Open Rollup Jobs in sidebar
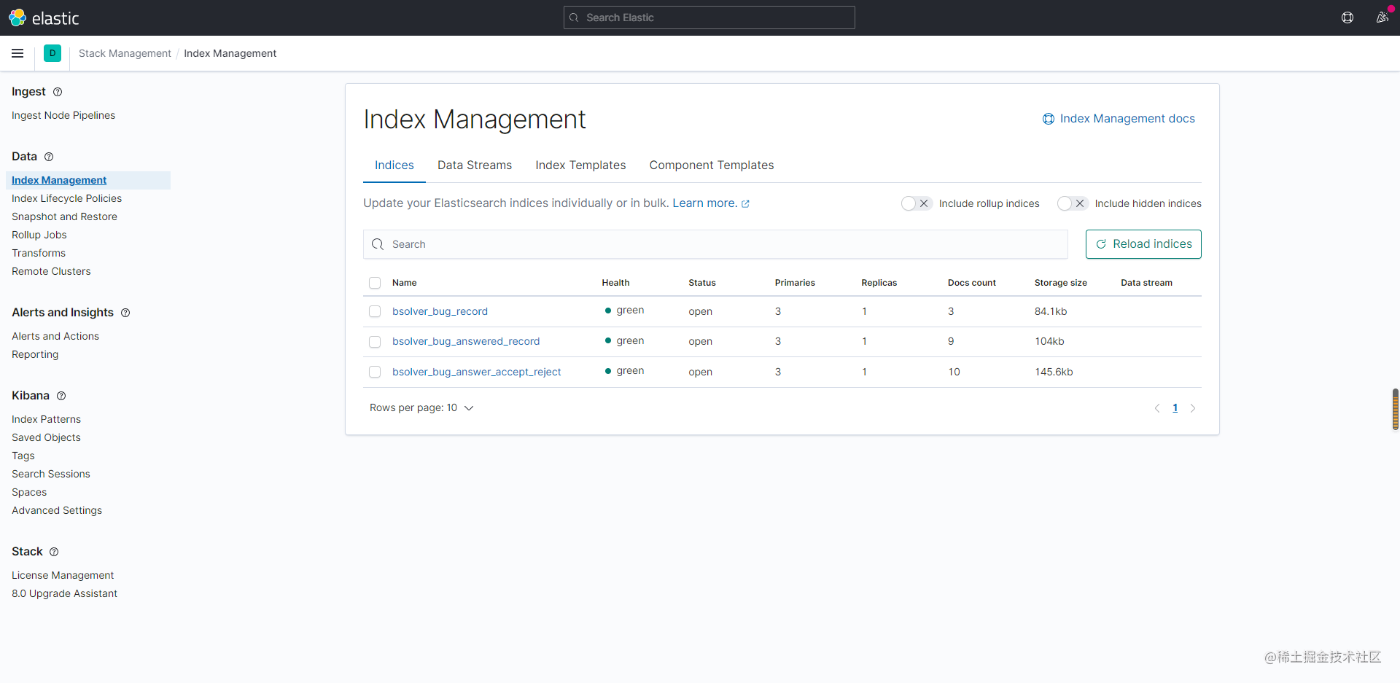The width and height of the screenshot is (1400, 683). tap(39, 235)
